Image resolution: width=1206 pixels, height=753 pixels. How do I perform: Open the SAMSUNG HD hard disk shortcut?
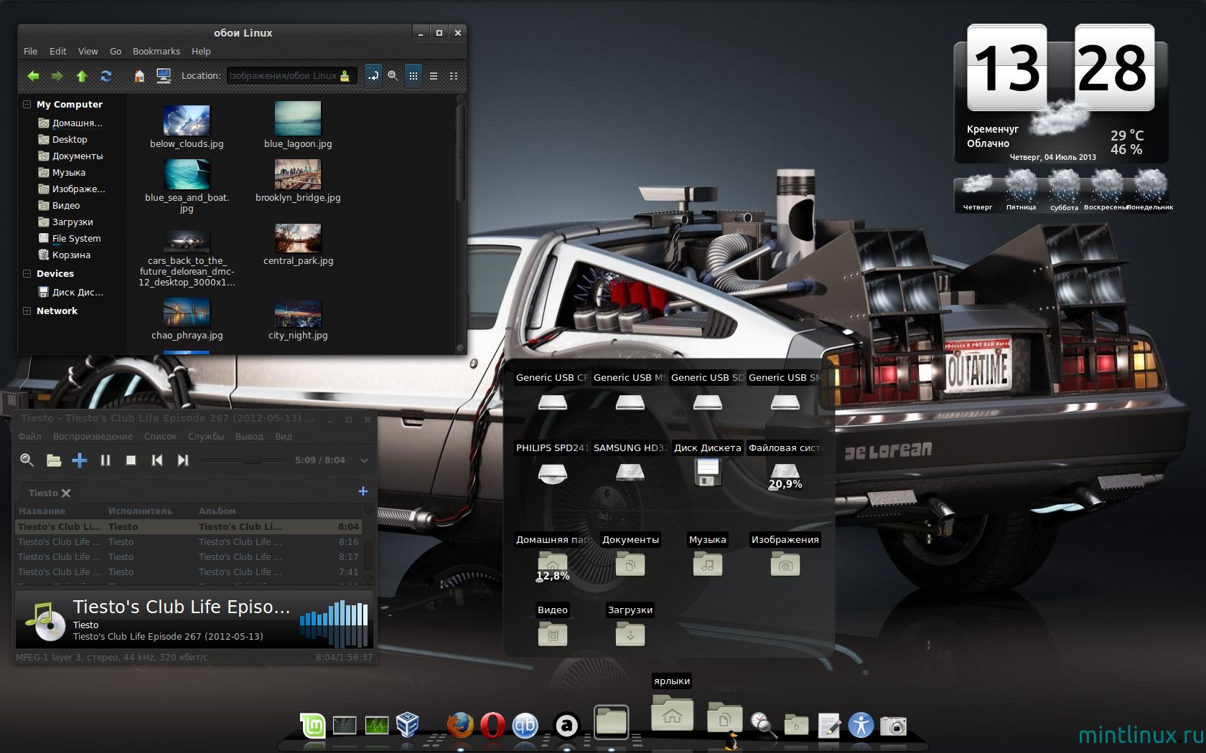pyautogui.click(x=630, y=473)
